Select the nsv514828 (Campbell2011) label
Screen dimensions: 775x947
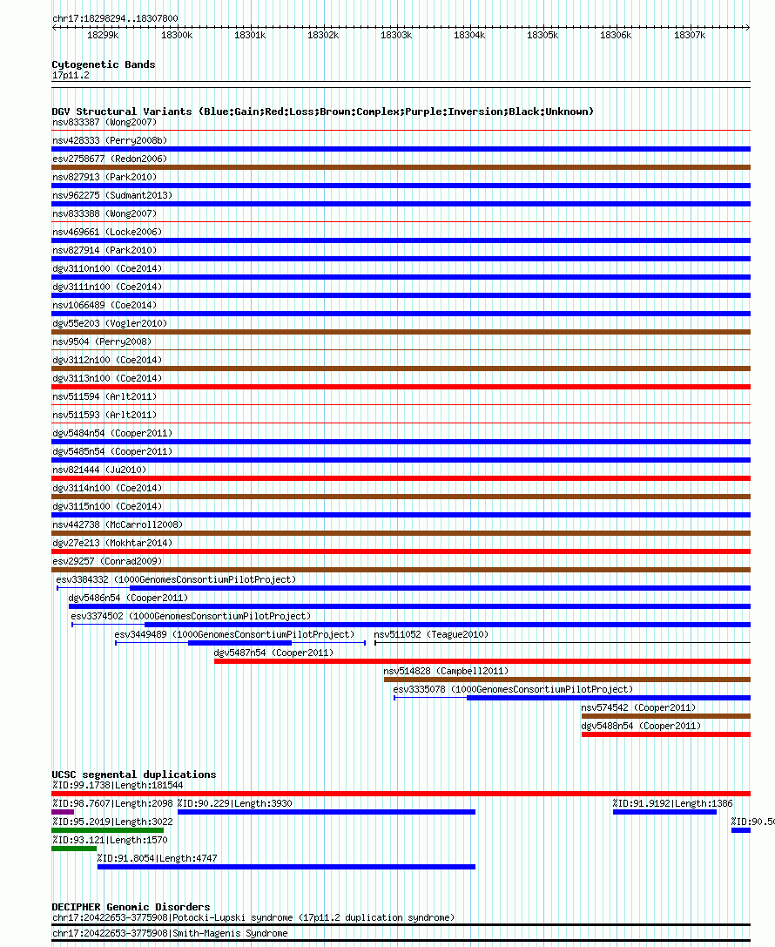[446, 672]
